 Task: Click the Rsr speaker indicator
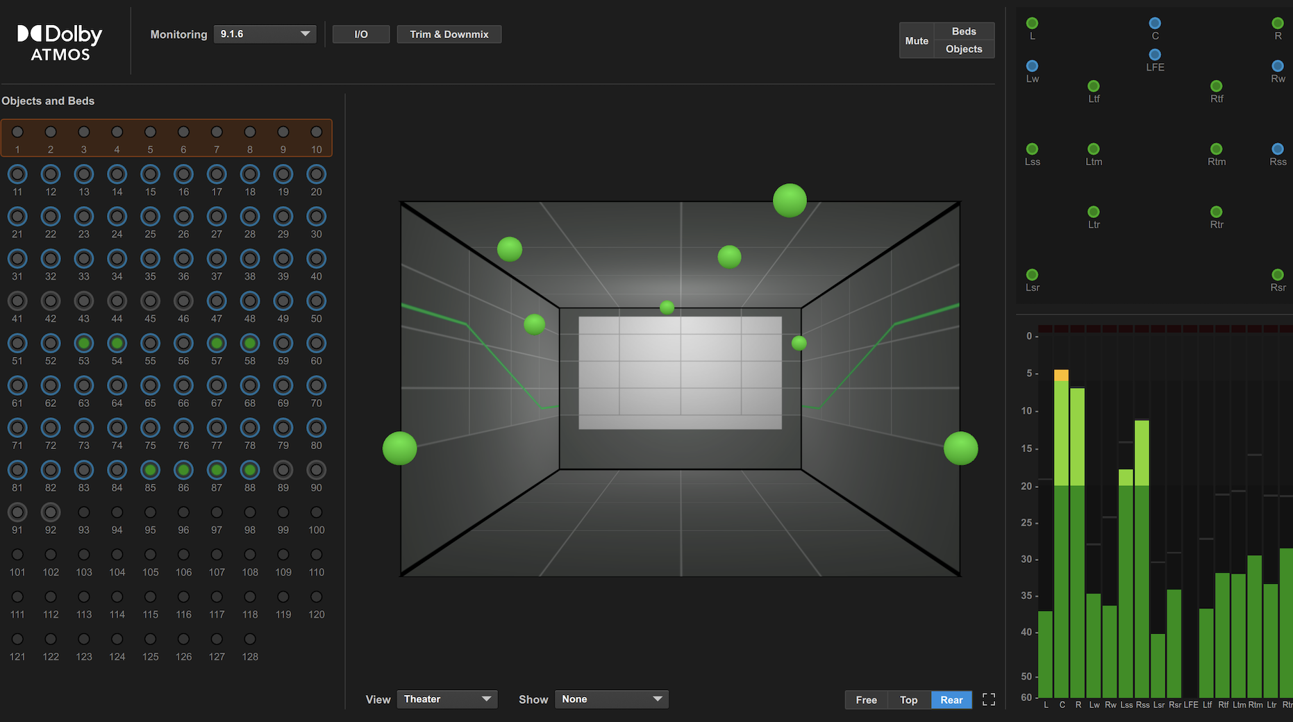(x=1277, y=275)
